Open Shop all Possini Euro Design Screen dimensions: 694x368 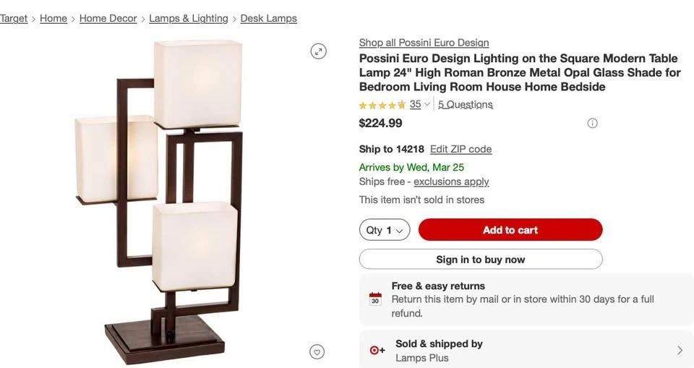point(424,43)
